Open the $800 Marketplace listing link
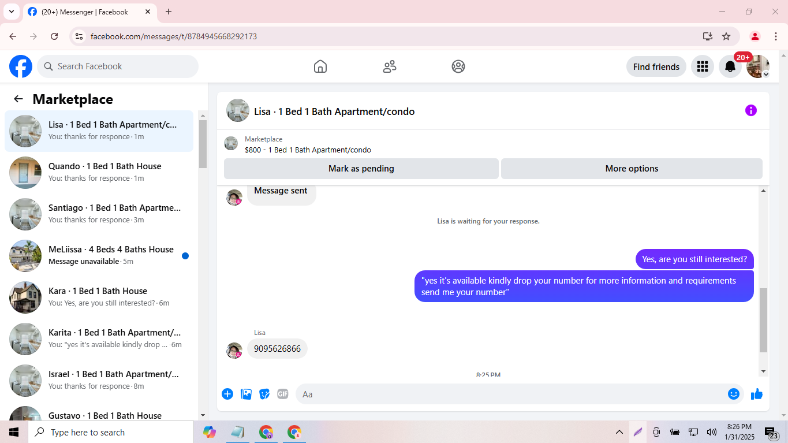 [x=308, y=150]
